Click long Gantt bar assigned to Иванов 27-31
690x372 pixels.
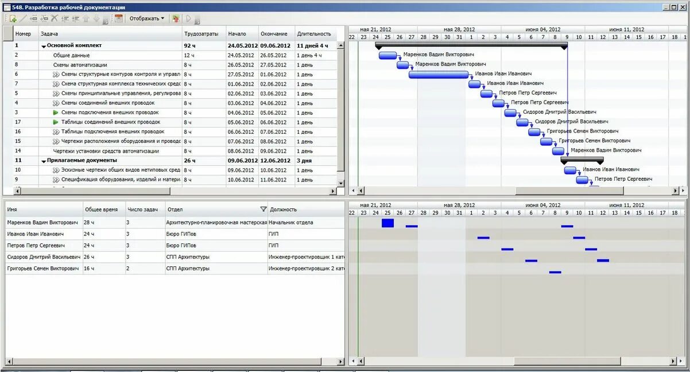coord(439,75)
